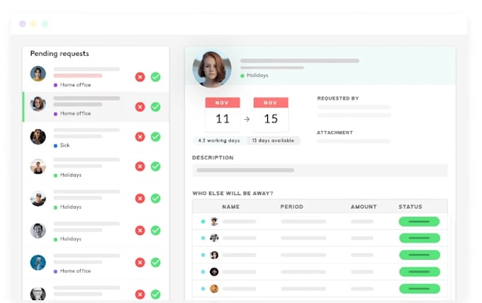Select the end date card showing Nov 15
This screenshot has width=482, height=303.
coord(271,115)
